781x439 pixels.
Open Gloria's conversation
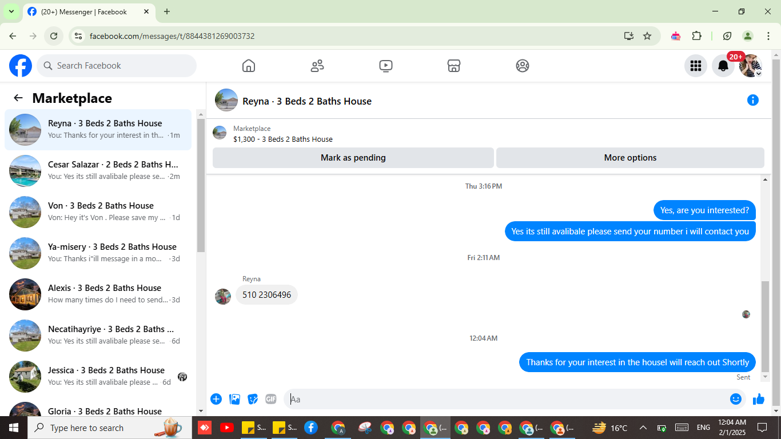click(x=98, y=407)
